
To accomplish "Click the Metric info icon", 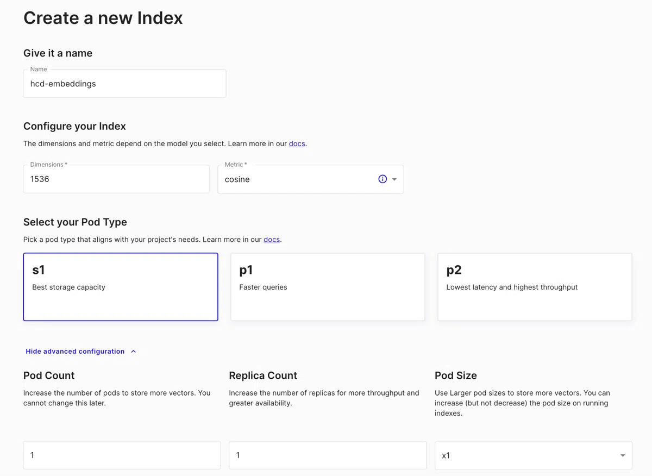I will click(x=383, y=179).
